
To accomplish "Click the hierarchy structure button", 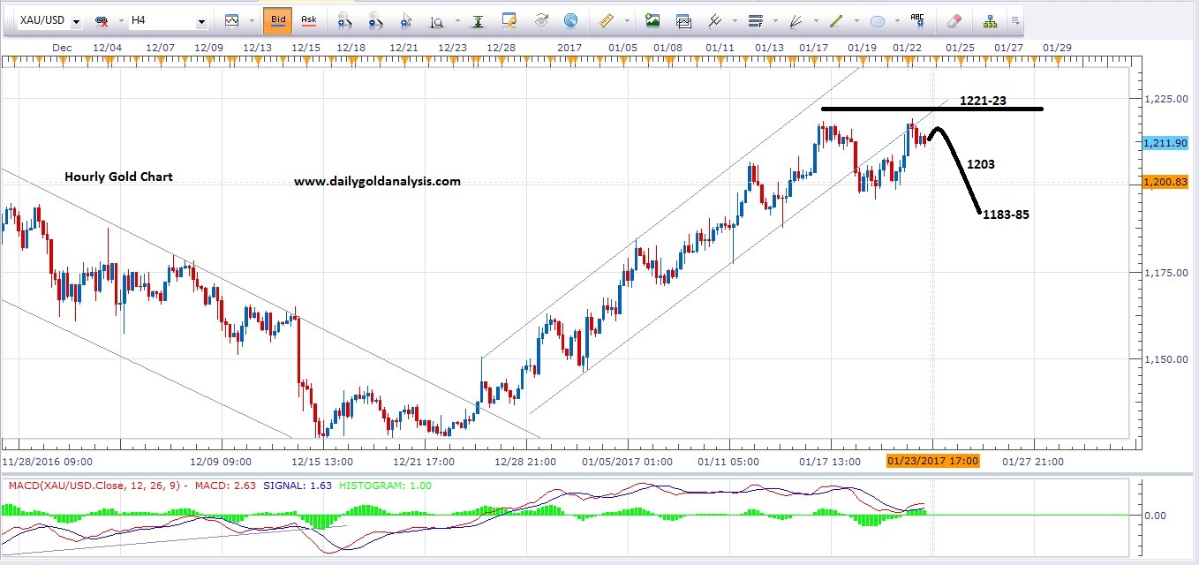I will (990, 20).
